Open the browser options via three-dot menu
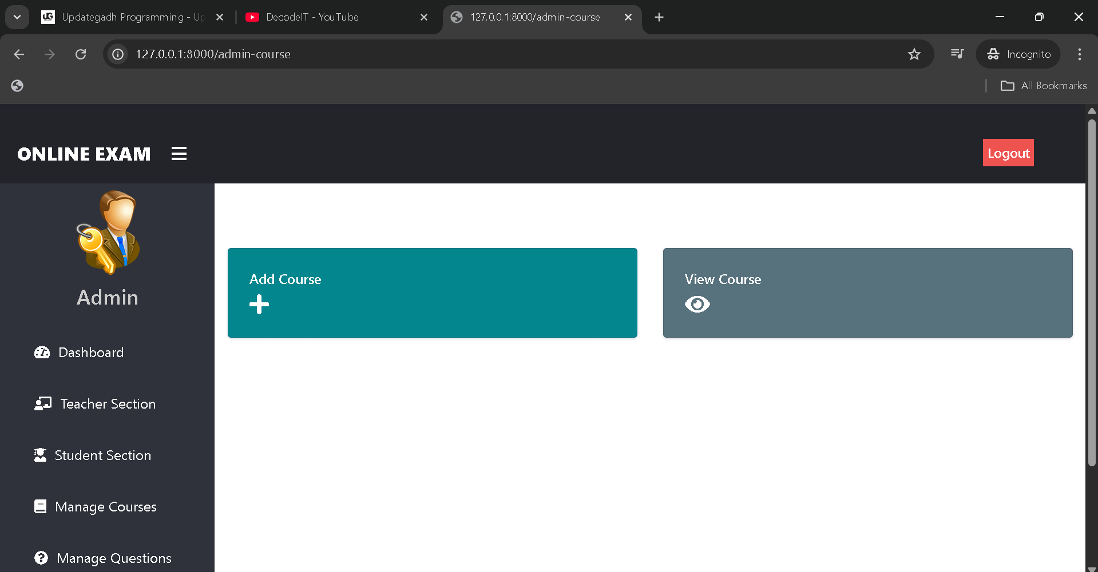1098x572 pixels. tap(1079, 54)
